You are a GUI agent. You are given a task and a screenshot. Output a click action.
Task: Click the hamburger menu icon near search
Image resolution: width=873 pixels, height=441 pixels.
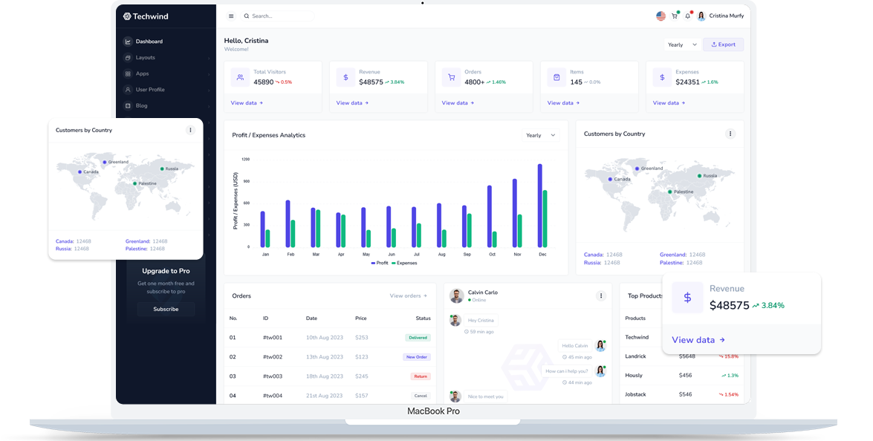click(230, 16)
